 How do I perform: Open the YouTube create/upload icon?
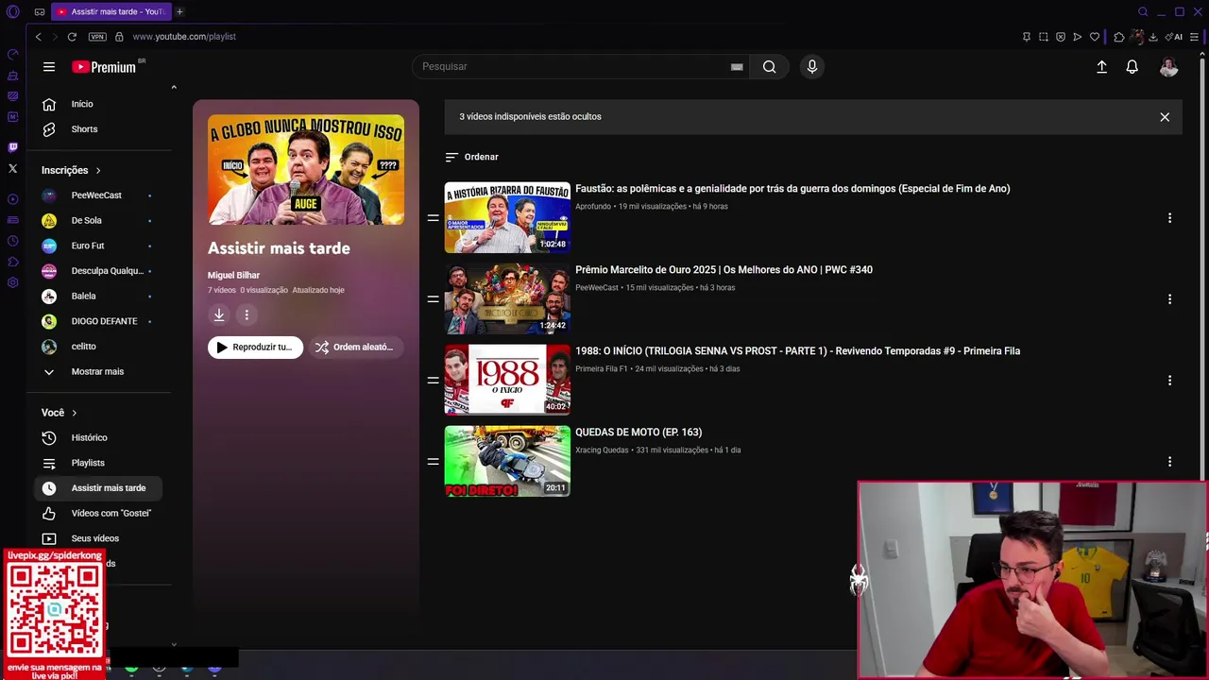pyautogui.click(x=1101, y=67)
